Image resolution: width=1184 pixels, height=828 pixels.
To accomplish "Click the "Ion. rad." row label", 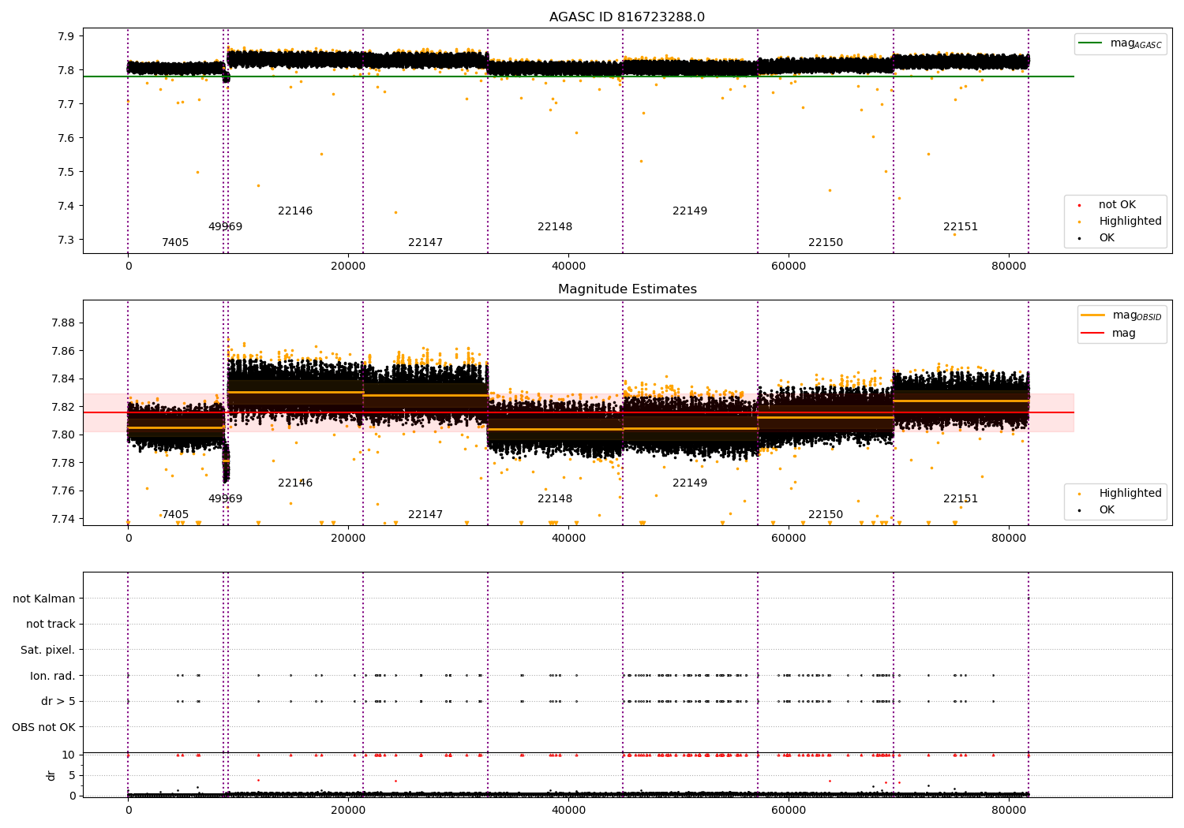I will point(53,676).
